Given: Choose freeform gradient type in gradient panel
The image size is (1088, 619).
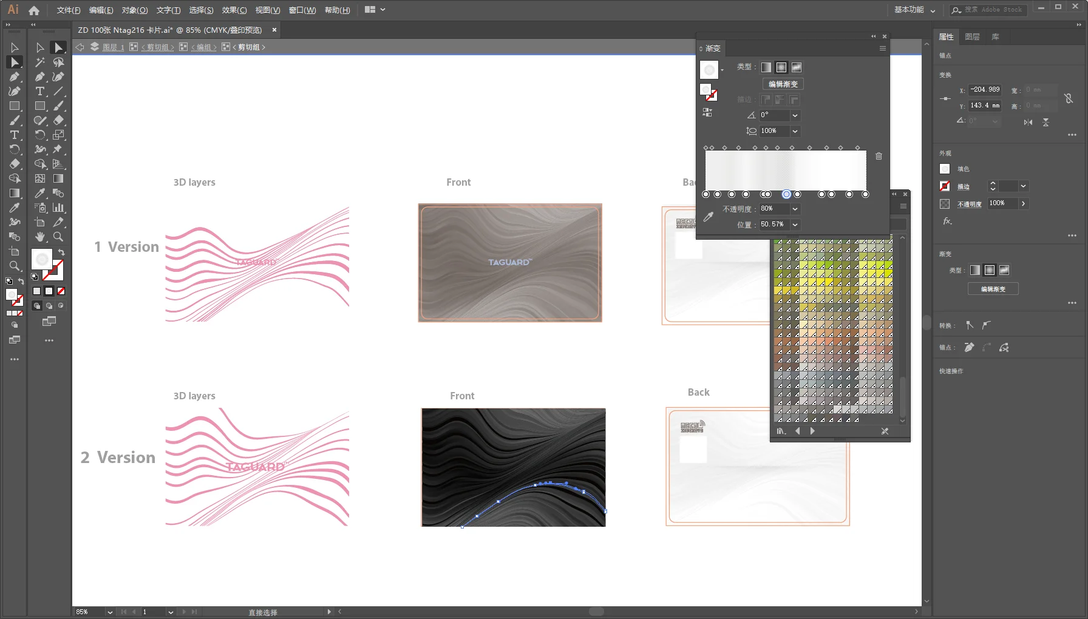Looking at the screenshot, I should pyautogui.click(x=797, y=67).
